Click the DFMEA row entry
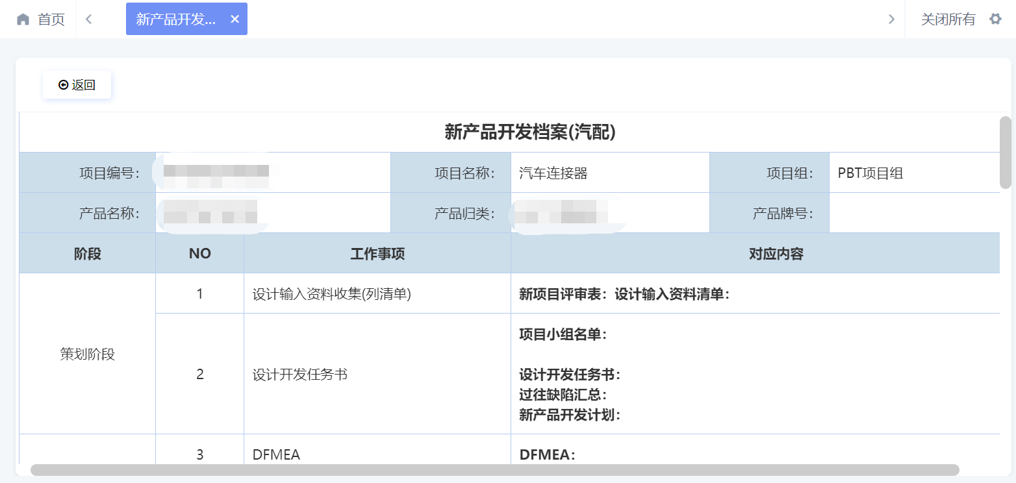This screenshot has width=1016, height=483. point(276,454)
